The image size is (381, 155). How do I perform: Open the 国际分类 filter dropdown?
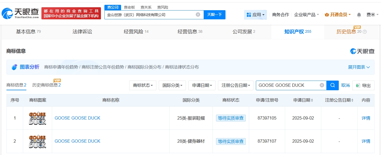(172, 85)
